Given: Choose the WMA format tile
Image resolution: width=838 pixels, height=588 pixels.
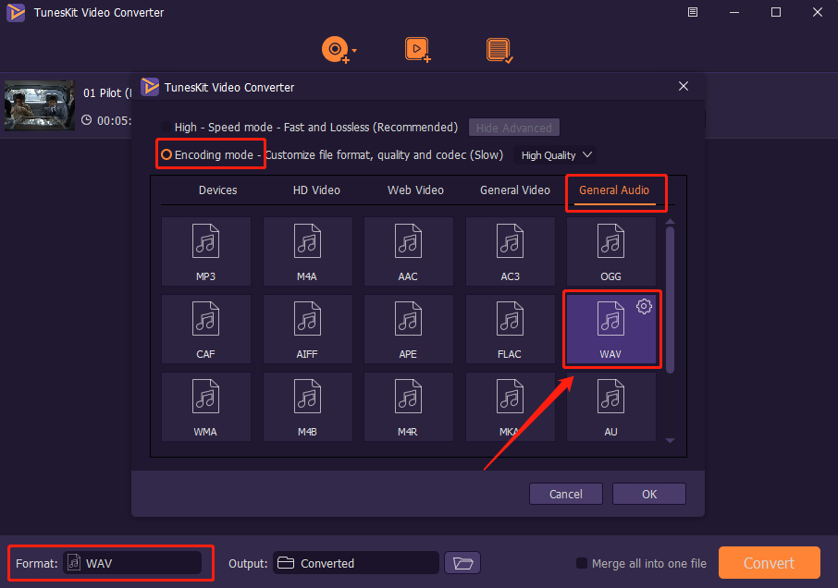Looking at the screenshot, I should [x=205, y=407].
